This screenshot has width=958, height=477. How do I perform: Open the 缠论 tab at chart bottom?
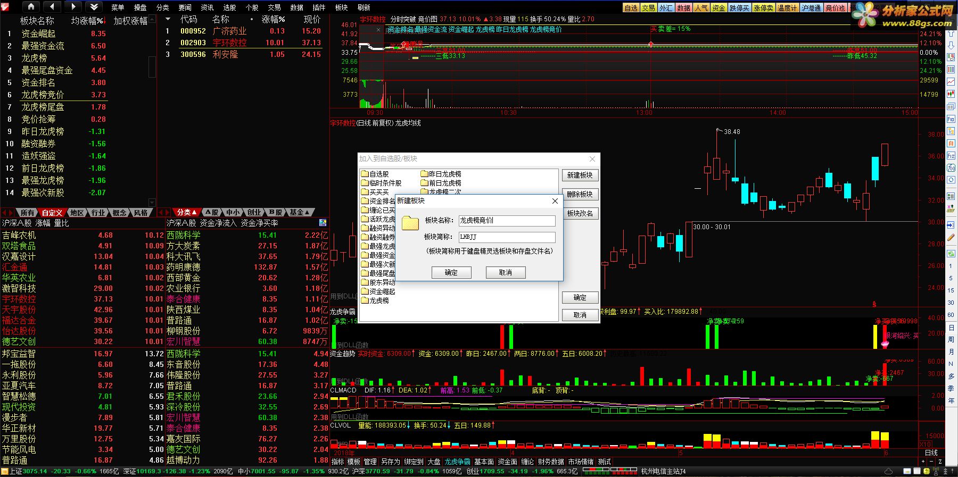tap(527, 462)
